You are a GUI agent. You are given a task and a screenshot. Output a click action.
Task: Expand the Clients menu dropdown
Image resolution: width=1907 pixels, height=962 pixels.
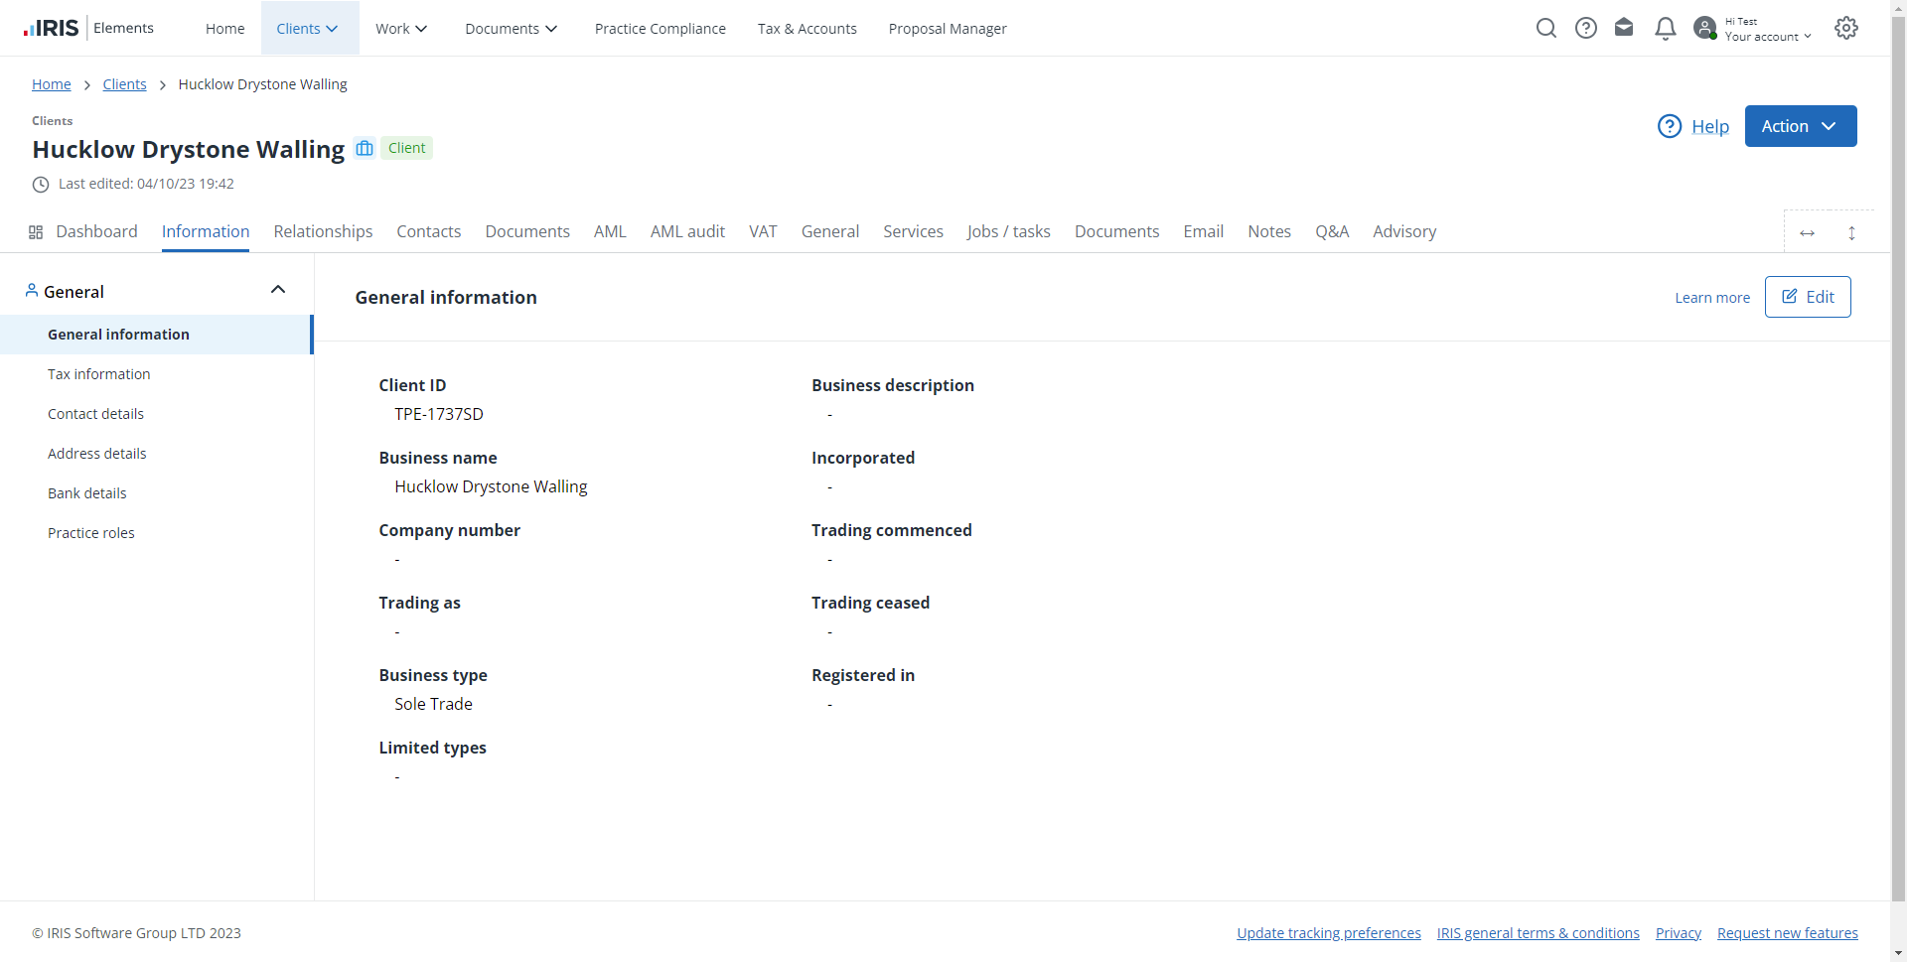point(308,29)
